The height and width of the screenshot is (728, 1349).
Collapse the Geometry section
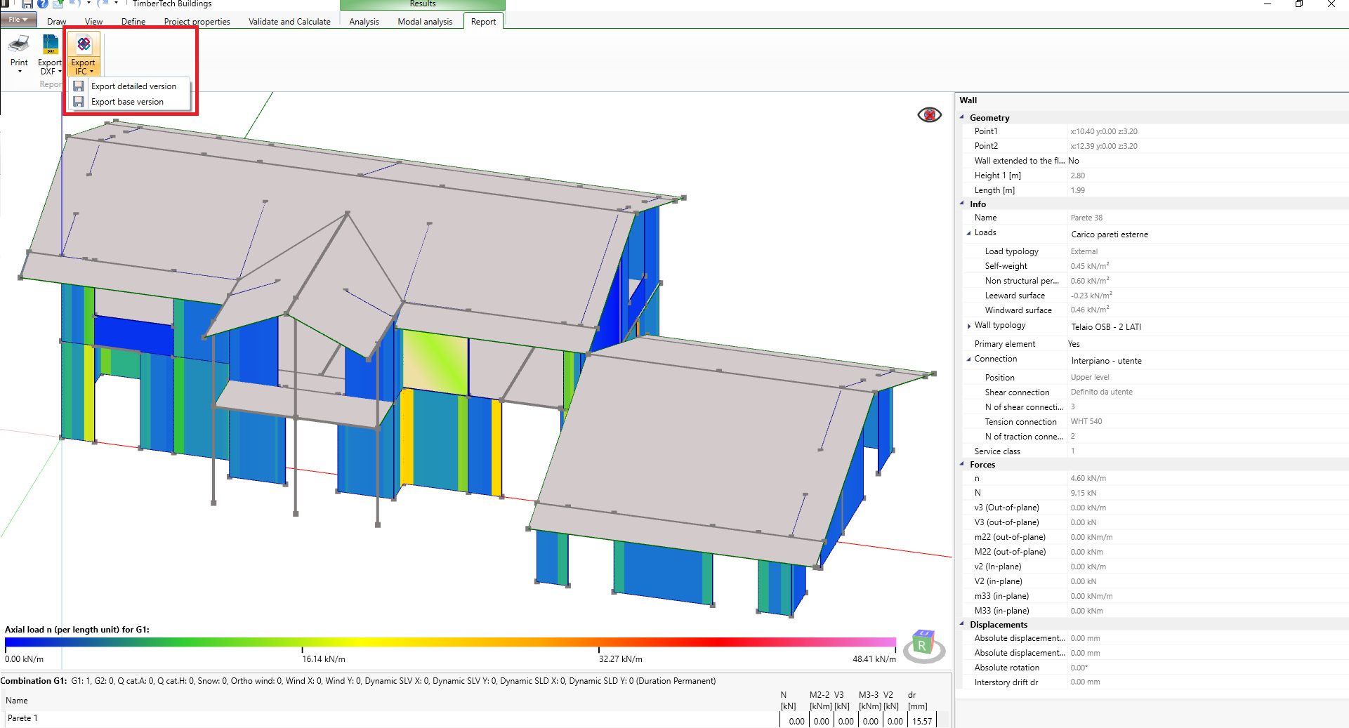pyautogui.click(x=962, y=117)
